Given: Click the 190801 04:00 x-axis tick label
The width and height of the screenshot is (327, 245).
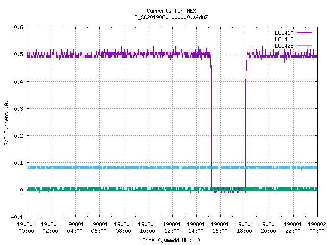Looking at the screenshot, I should (75, 228).
